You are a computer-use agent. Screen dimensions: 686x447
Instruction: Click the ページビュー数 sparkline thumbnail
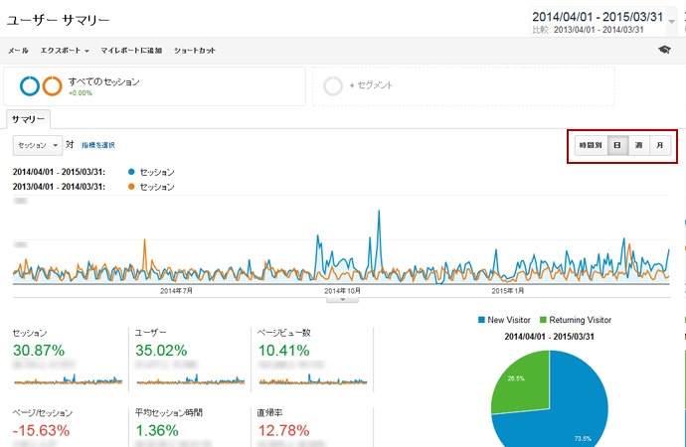pos(313,379)
